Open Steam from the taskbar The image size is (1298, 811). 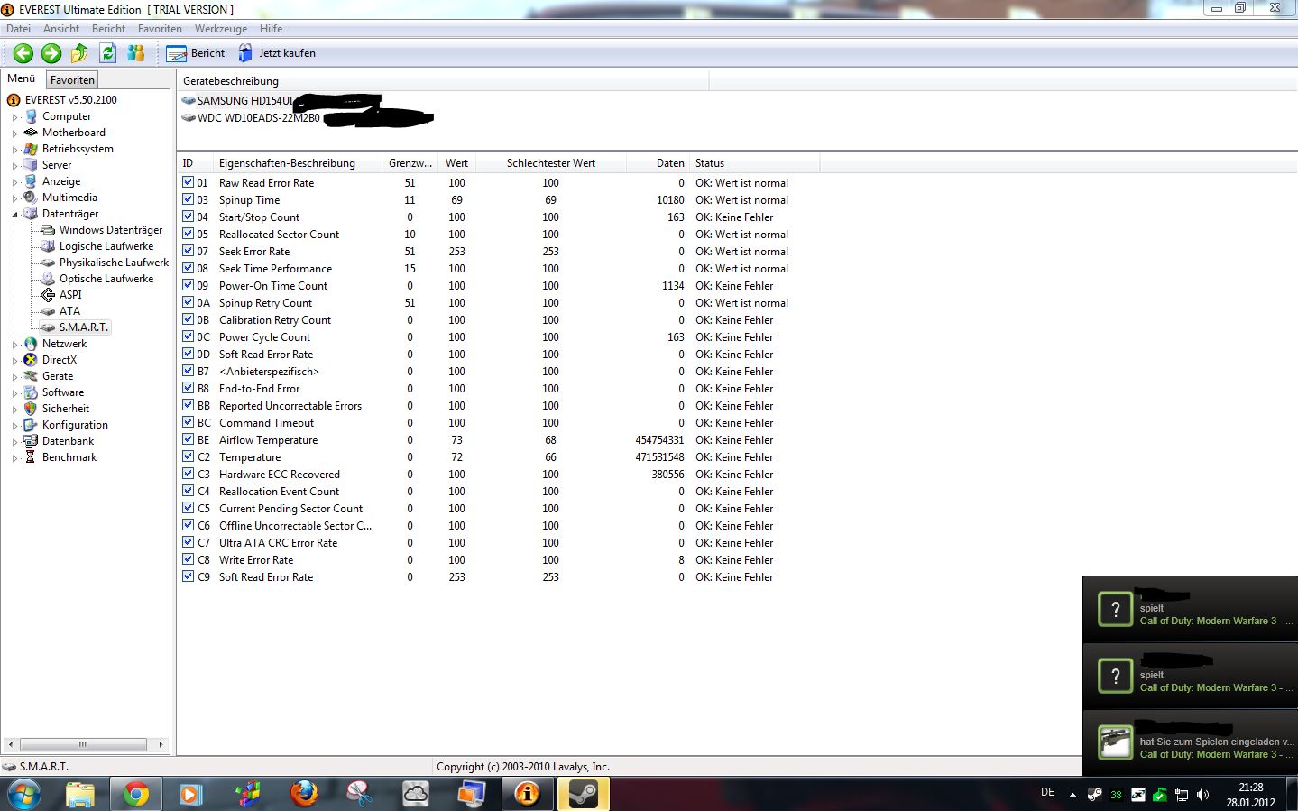coord(583,794)
